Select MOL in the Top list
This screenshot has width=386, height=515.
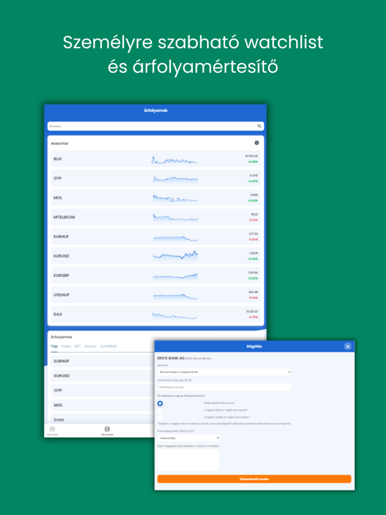(103, 405)
